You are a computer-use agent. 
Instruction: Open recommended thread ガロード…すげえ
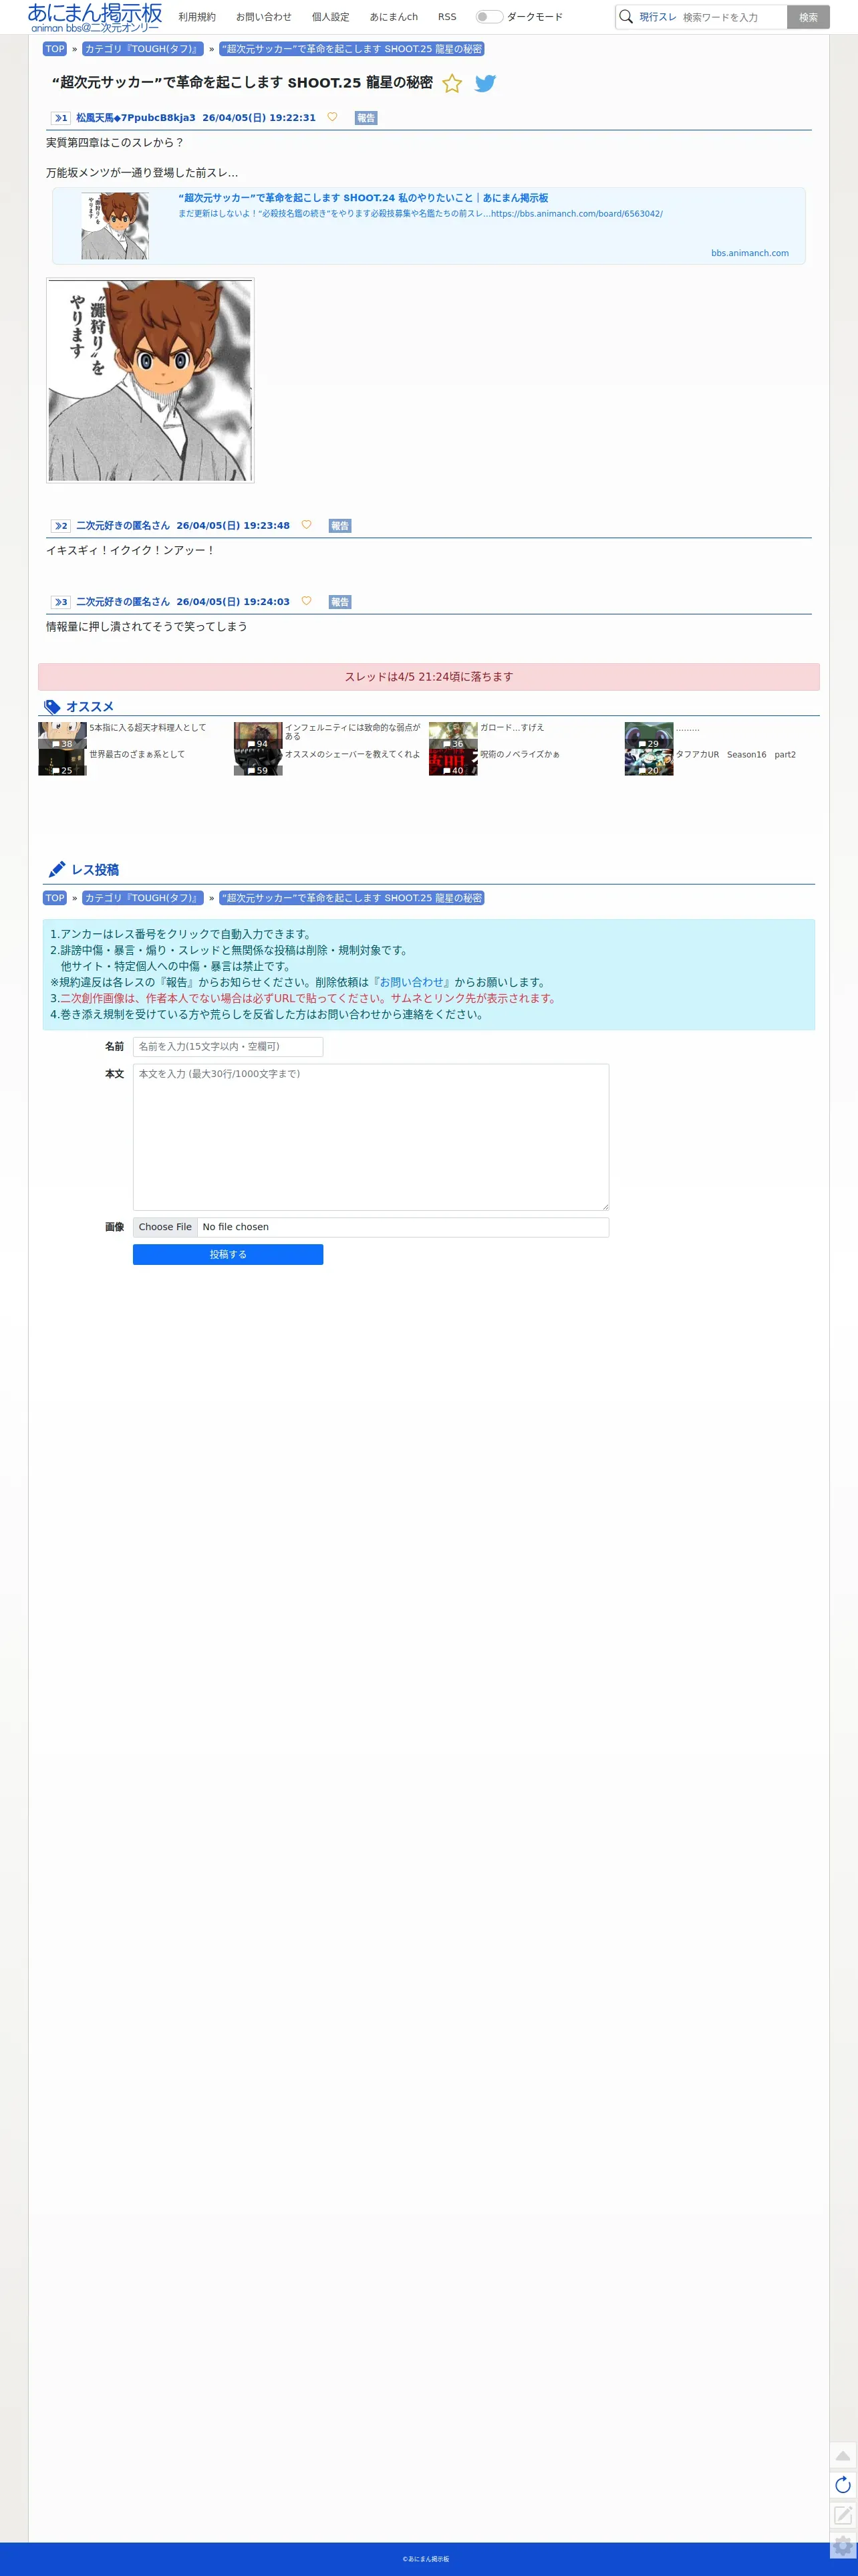(512, 728)
